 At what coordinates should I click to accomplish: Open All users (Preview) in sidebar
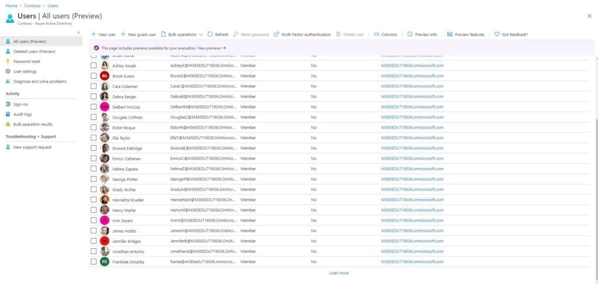coord(41,41)
